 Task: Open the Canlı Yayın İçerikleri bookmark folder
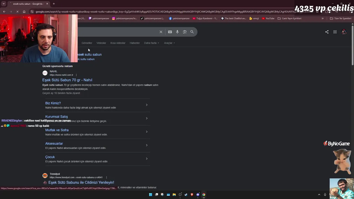coord(289,19)
